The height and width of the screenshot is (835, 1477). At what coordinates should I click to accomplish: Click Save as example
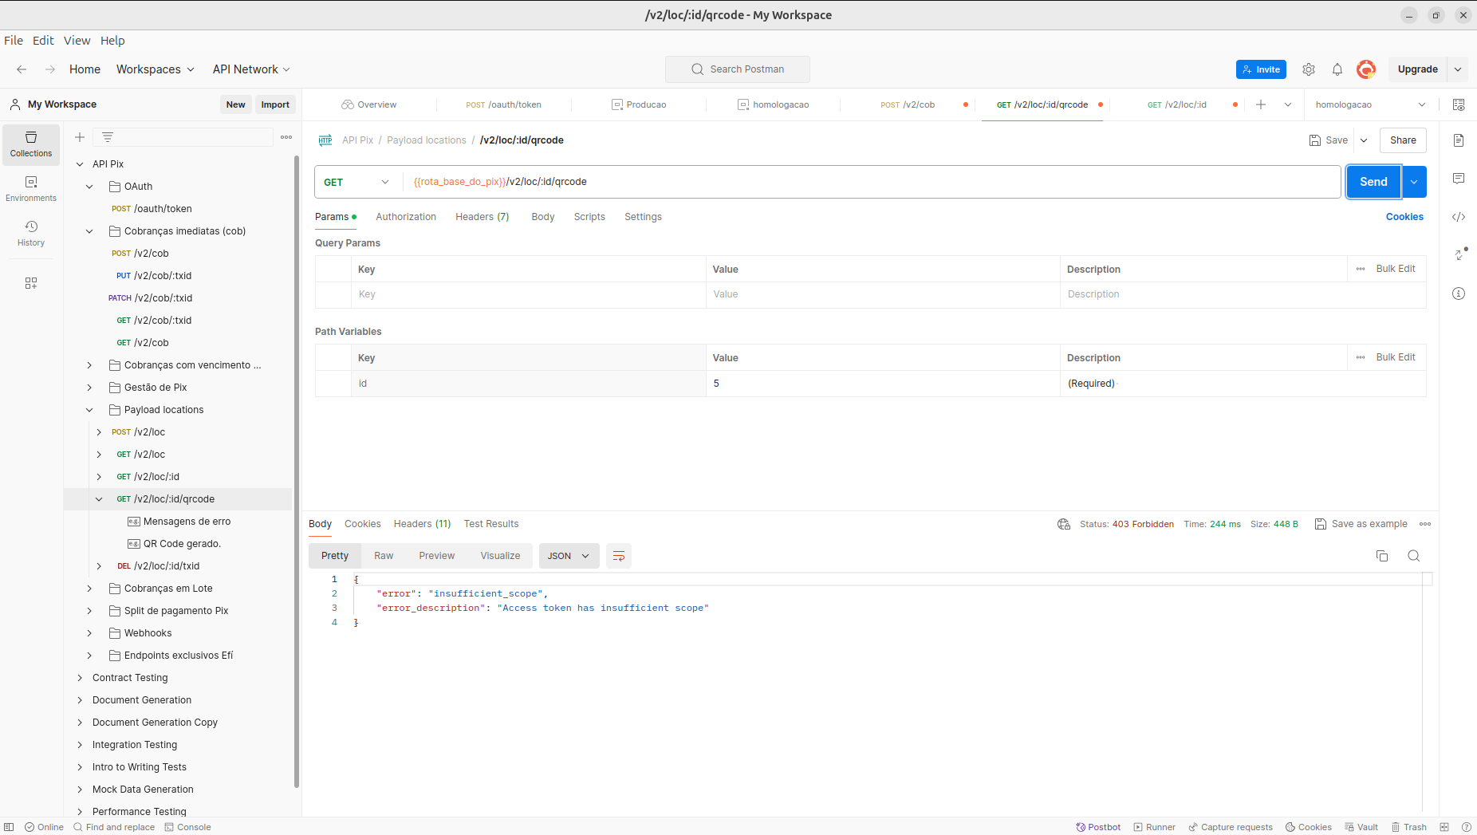[1361, 524]
